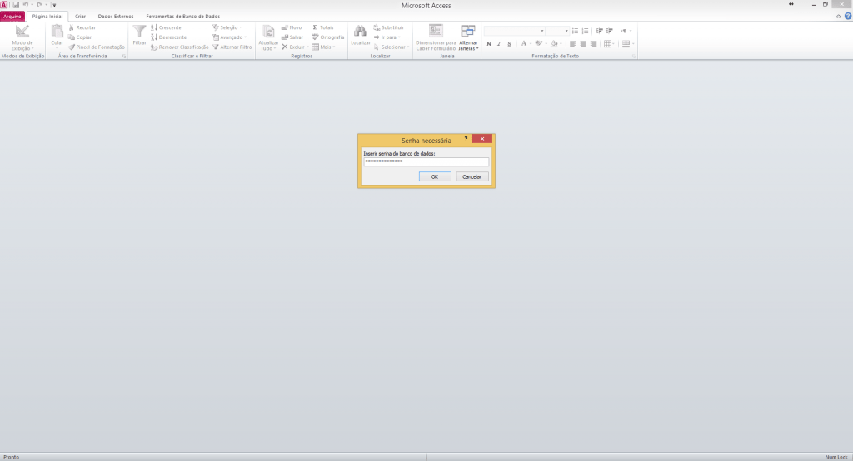Click the bullet list icon

point(575,31)
